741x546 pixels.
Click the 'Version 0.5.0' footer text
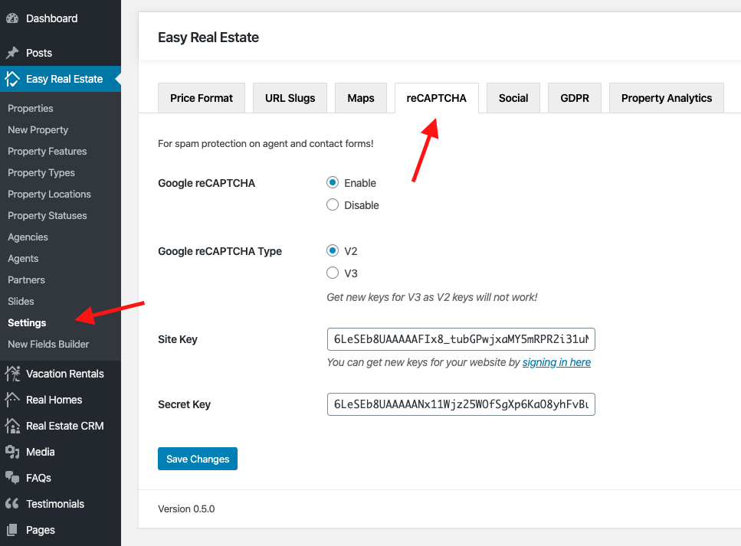pyautogui.click(x=186, y=508)
